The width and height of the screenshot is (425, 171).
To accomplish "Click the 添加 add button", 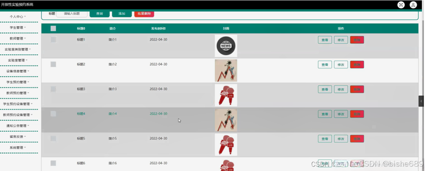I will pyautogui.click(x=122, y=14).
